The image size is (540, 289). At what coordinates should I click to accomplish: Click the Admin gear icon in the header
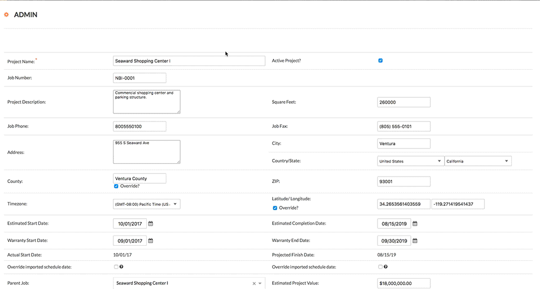click(6, 15)
